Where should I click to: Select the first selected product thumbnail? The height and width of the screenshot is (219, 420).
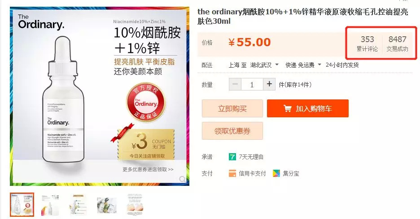22,205
